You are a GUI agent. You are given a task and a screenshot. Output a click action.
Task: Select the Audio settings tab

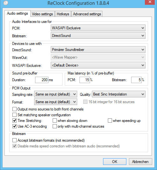pos(18,13)
